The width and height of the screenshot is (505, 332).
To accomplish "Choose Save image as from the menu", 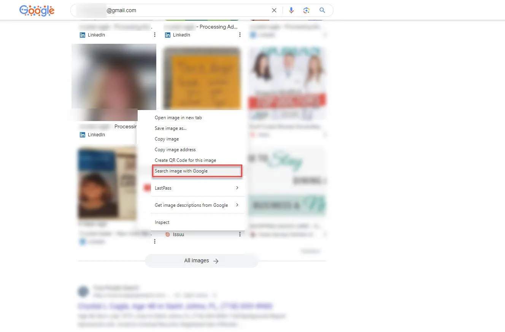I will coord(170,128).
